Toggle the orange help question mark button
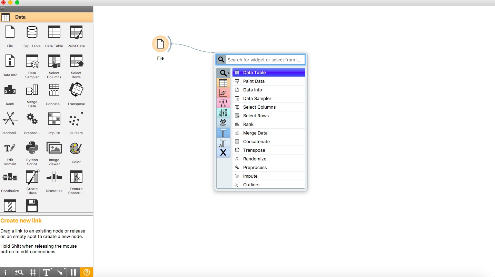The width and height of the screenshot is (495, 277). click(x=87, y=272)
